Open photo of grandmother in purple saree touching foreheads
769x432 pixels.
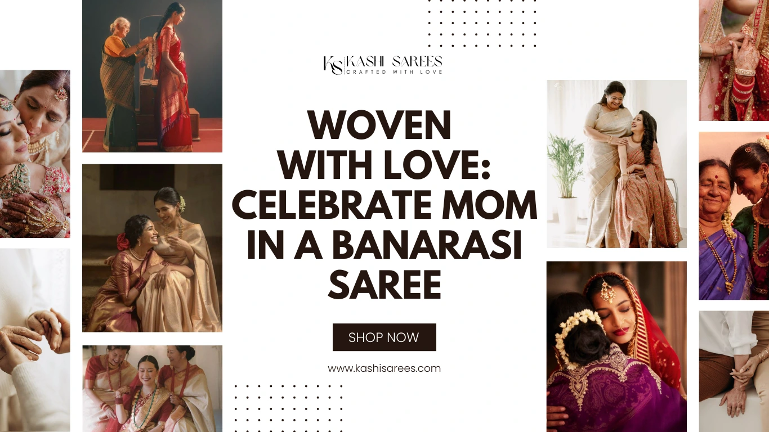[734, 216]
